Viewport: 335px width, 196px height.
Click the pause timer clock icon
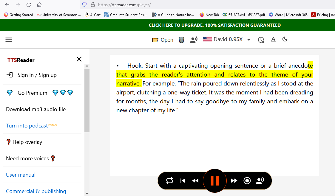click(261, 40)
